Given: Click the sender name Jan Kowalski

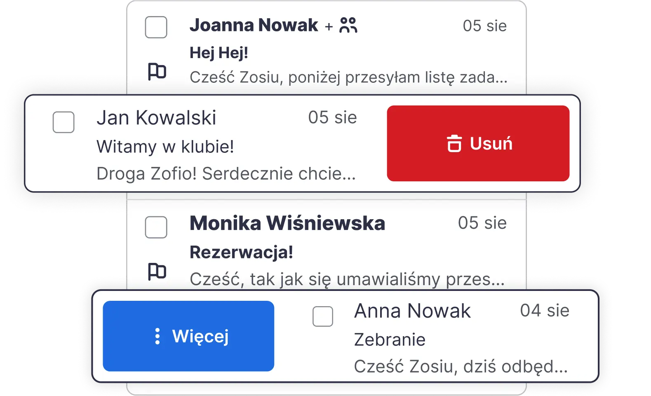Looking at the screenshot, I should click(x=156, y=118).
